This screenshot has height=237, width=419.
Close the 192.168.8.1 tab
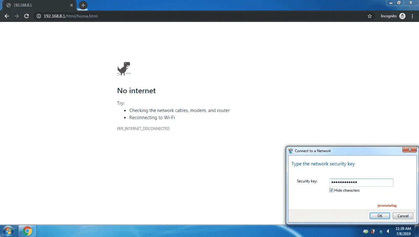71,5
